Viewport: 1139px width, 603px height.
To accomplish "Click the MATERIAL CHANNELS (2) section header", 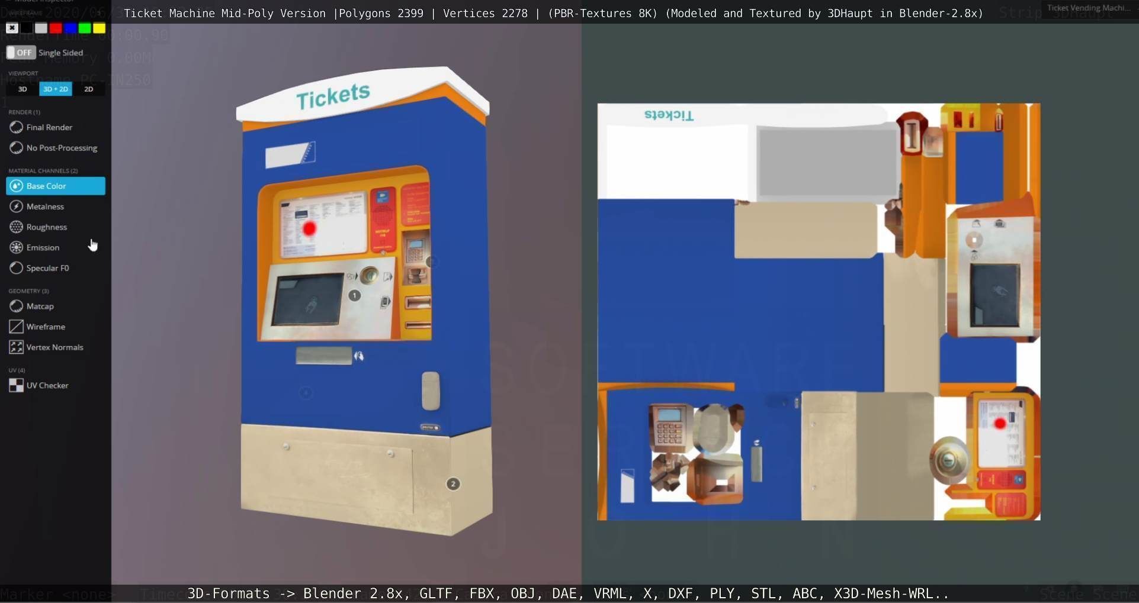I will tap(43, 170).
